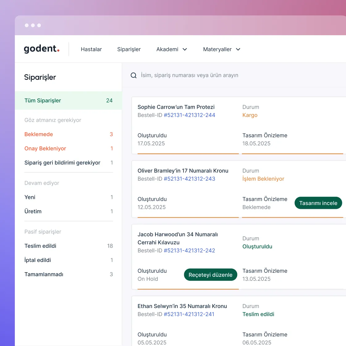
Task: Click the Devam ediyor section label
Action: (x=42, y=183)
